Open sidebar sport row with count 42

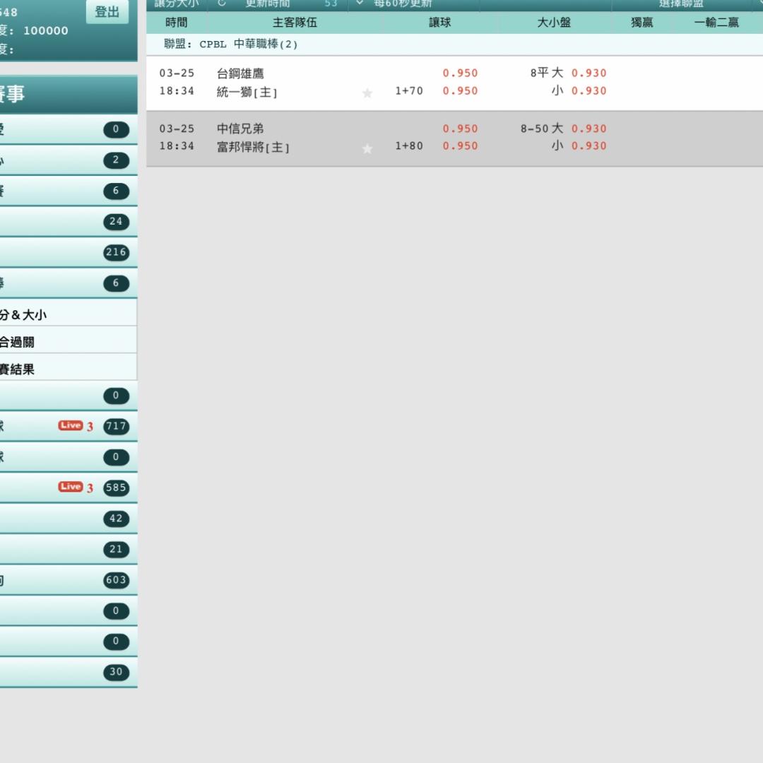[x=69, y=519]
